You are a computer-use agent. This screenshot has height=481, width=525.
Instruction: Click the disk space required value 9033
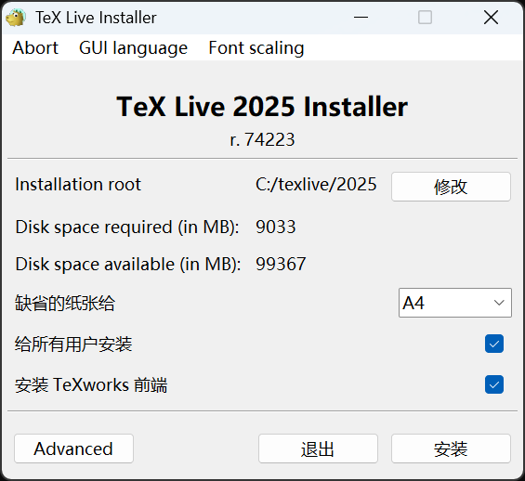(276, 227)
